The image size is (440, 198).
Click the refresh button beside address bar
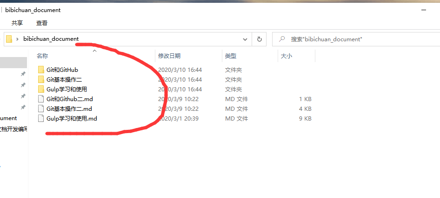point(260,39)
